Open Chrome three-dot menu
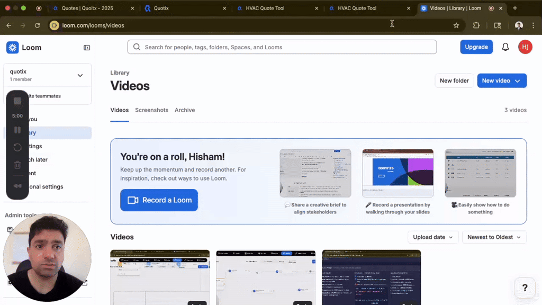The height and width of the screenshot is (305, 542). pos(534,25)
